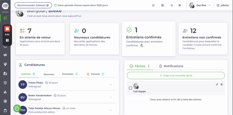Click the trial period expiry notice
Image resolution: width=233 pixels, height=115 pixels.
coord(81,5)
